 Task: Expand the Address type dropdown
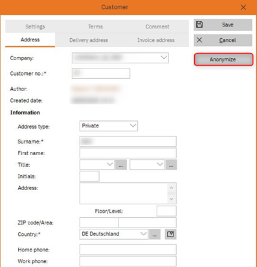coord(133,125)
